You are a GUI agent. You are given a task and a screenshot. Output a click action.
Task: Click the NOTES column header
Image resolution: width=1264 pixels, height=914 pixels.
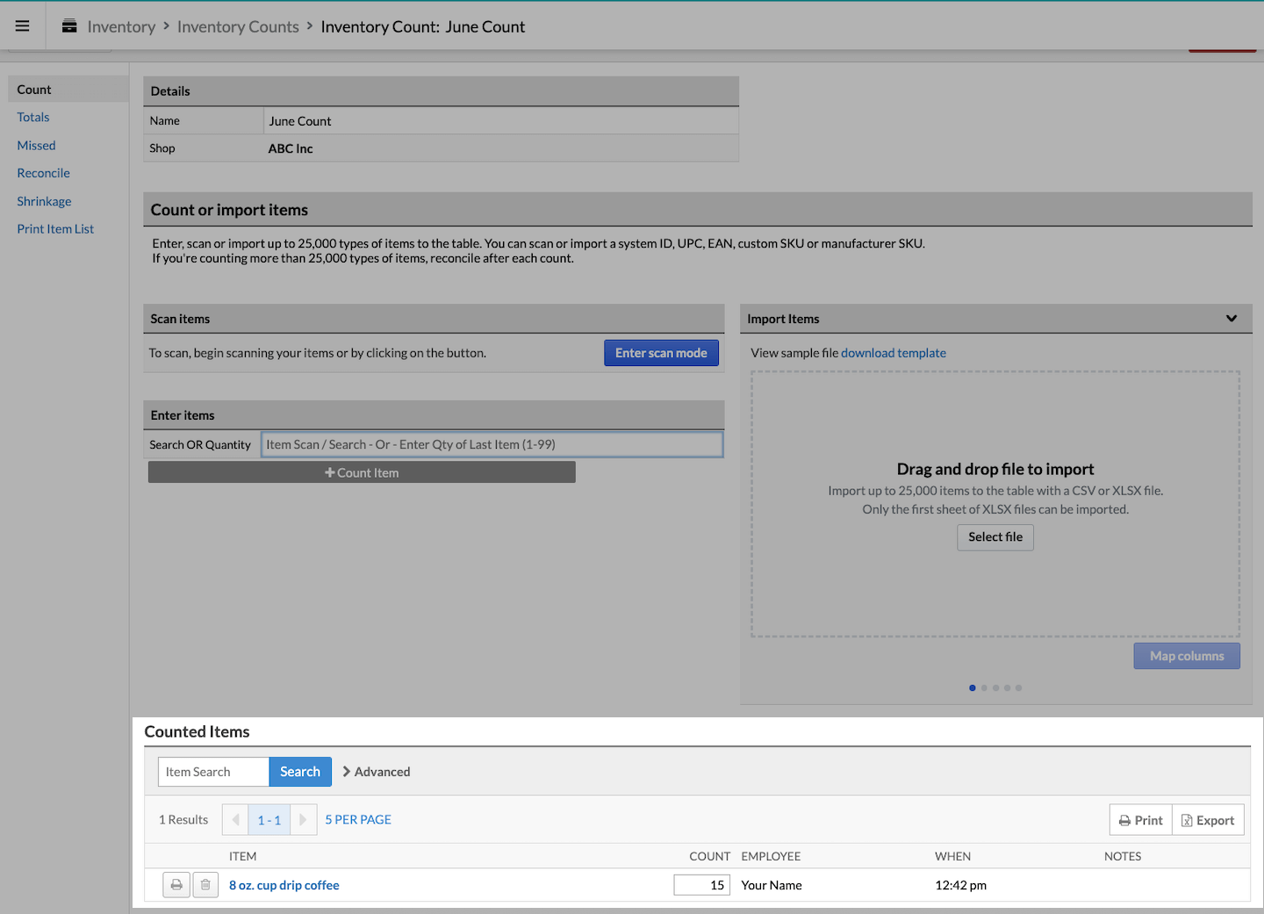1123,856
